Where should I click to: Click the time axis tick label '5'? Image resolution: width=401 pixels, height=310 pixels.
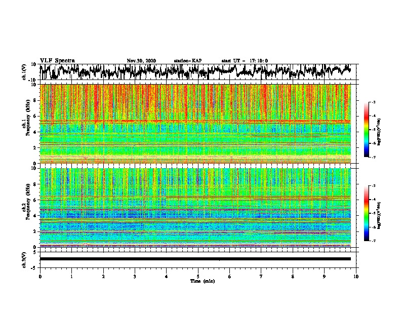point(198,277)
